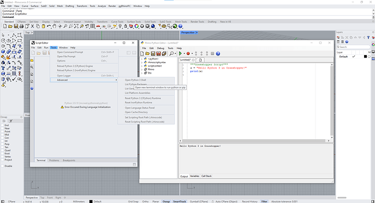The height and width of the screenshot is (203, 375).
Task: Open the Perspective viewport title dropdown
Action: coord(197,33)
